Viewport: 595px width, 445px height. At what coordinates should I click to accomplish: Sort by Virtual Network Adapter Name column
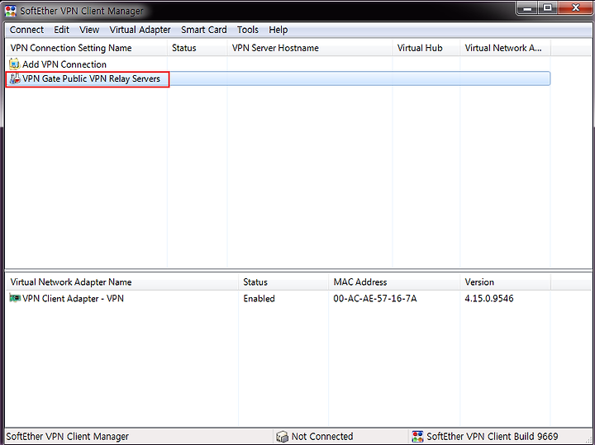coord(122,282)
